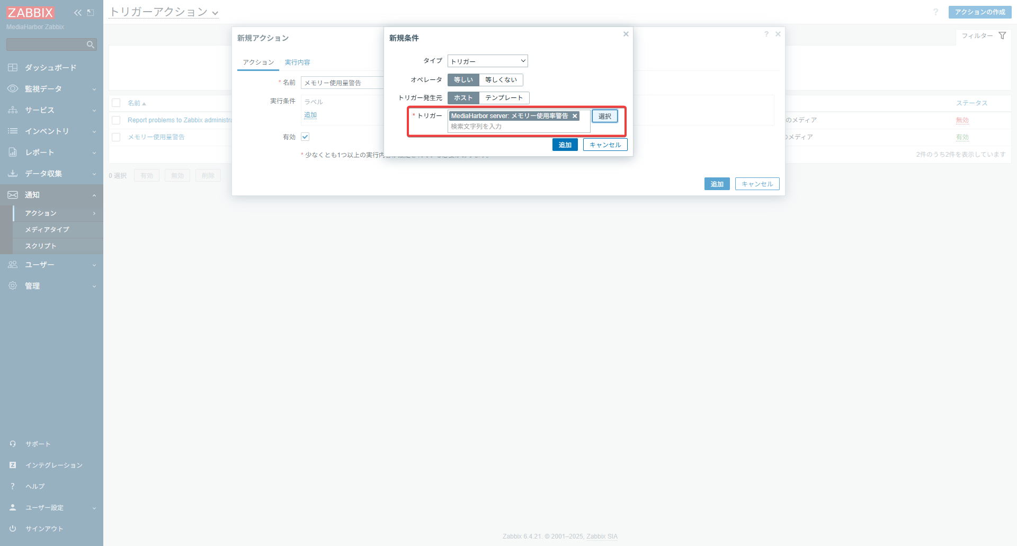Viewport: 1017px width, 546px height.
Task: Close the 新規条件 dialog with X
Action: 626,34
